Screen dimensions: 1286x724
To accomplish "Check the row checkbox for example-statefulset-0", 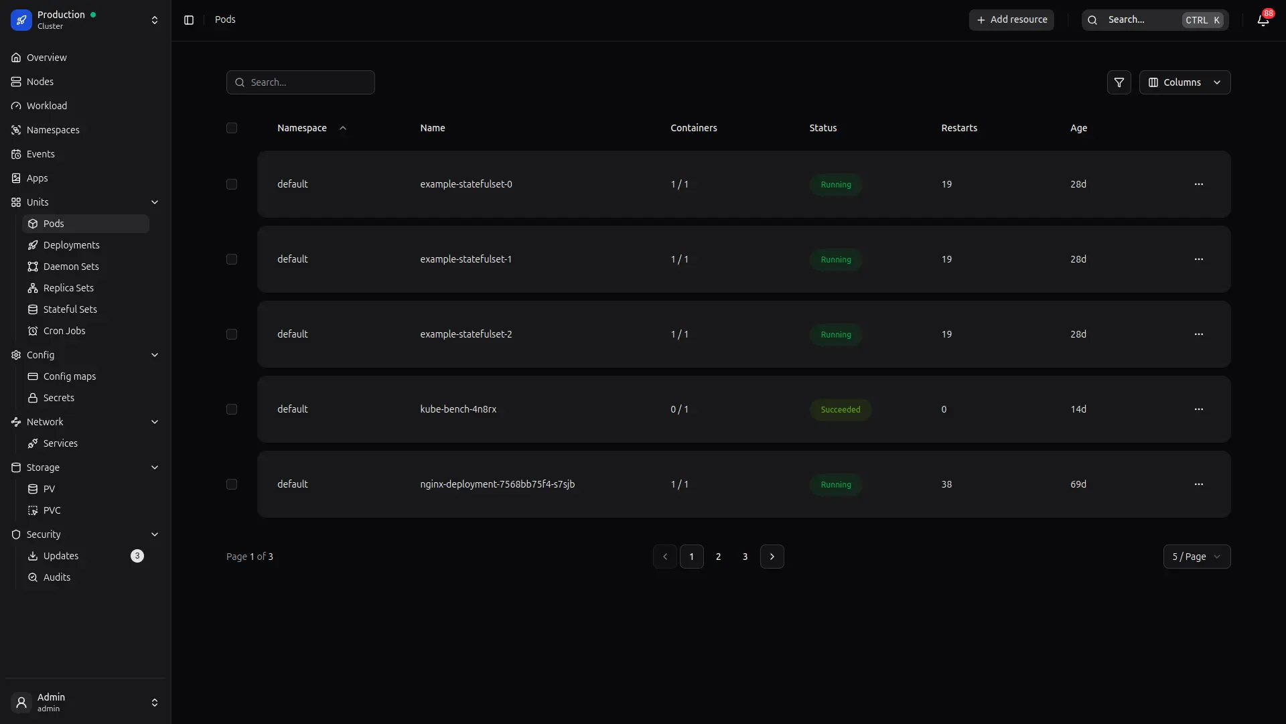I will tap(232, 184).
